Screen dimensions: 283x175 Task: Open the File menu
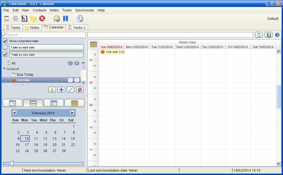click(6, 10)
